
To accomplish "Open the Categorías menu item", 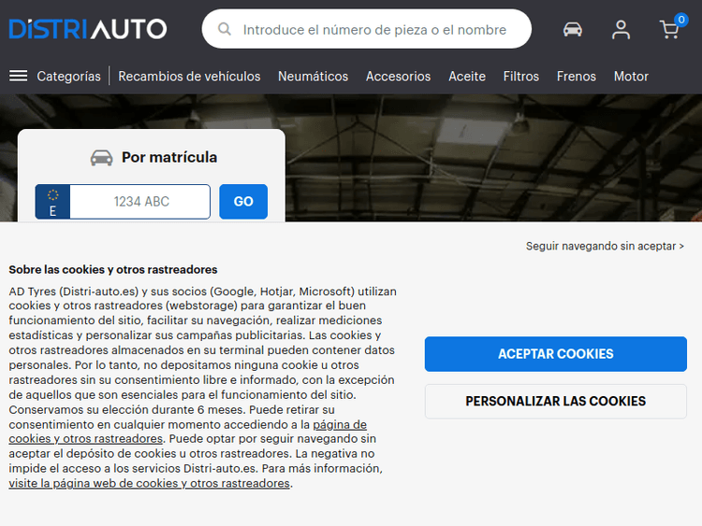I will tap(68, 77).
